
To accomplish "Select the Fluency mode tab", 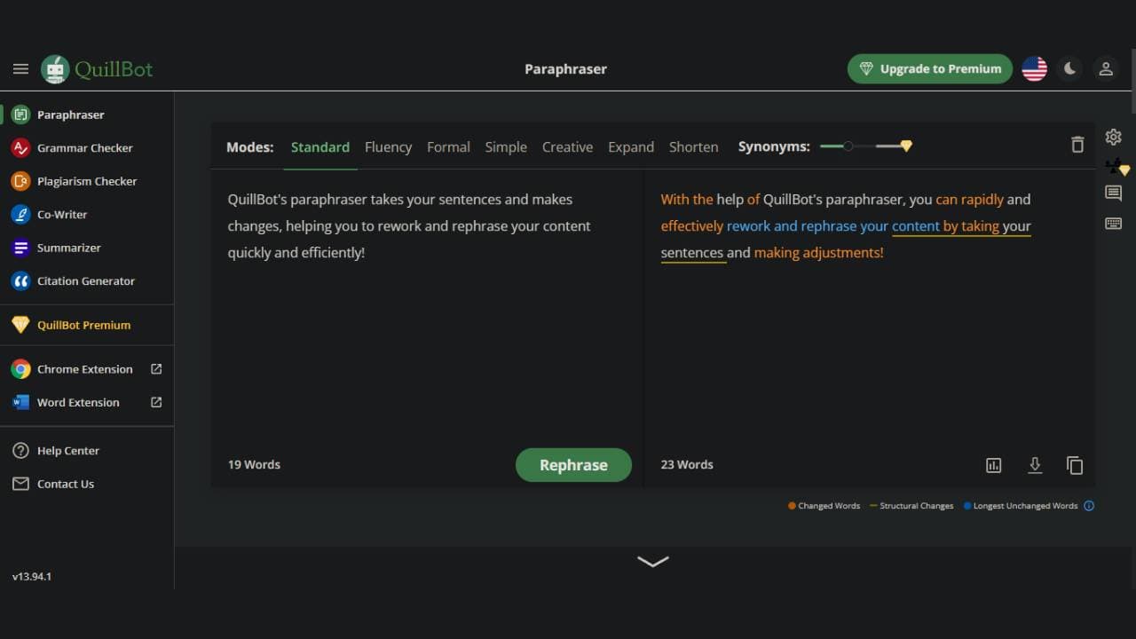I will click(x=388, y=147).
